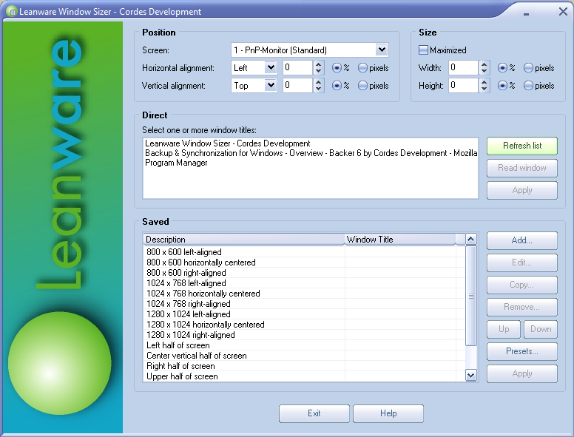The height and width of the screenshot is (437, 574).
Task: Click the vertical alignment offset field
Action: 297,86
